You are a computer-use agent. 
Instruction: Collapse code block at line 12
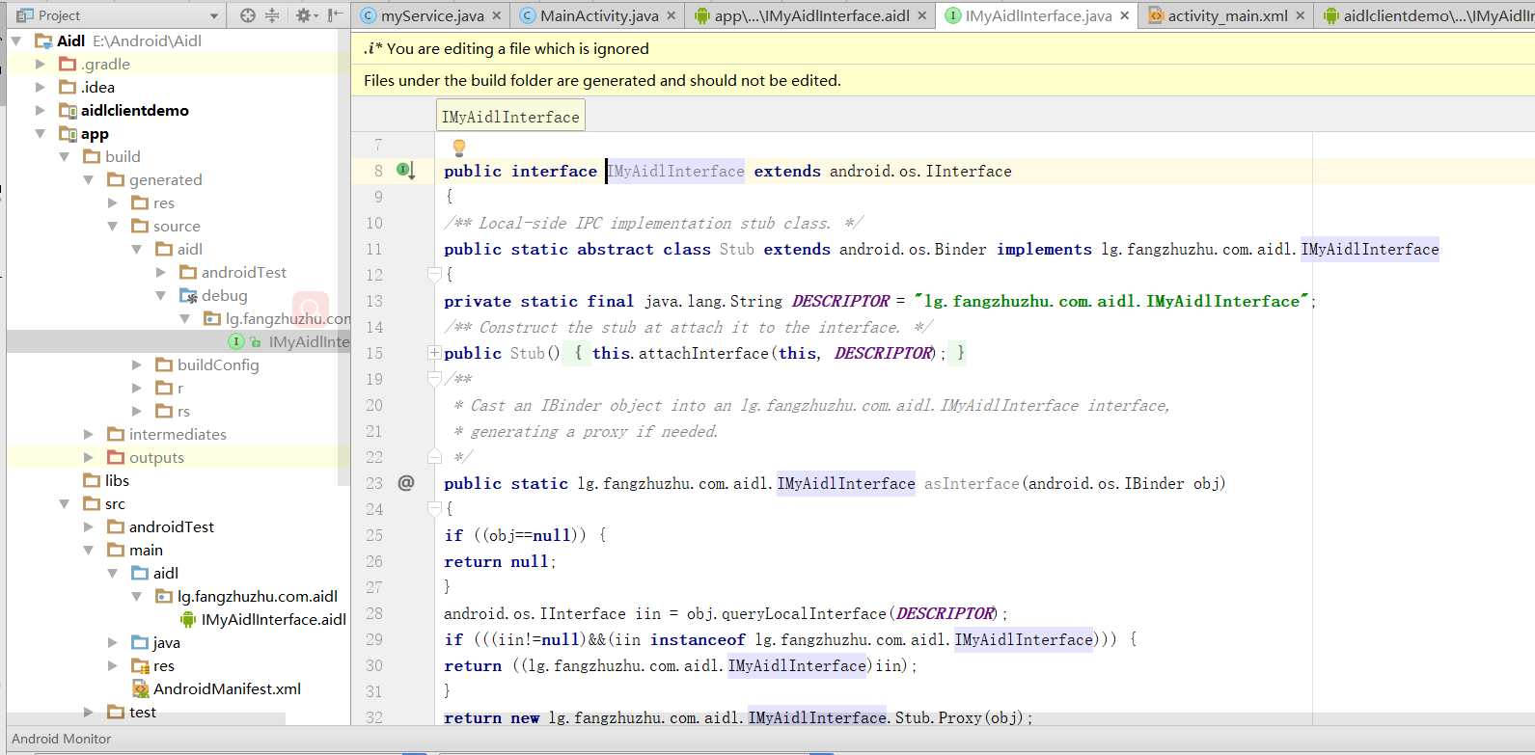(434, 275)
